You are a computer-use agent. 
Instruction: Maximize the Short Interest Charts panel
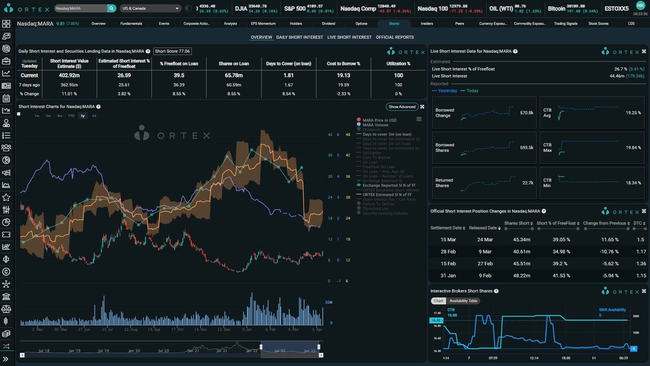422,107
